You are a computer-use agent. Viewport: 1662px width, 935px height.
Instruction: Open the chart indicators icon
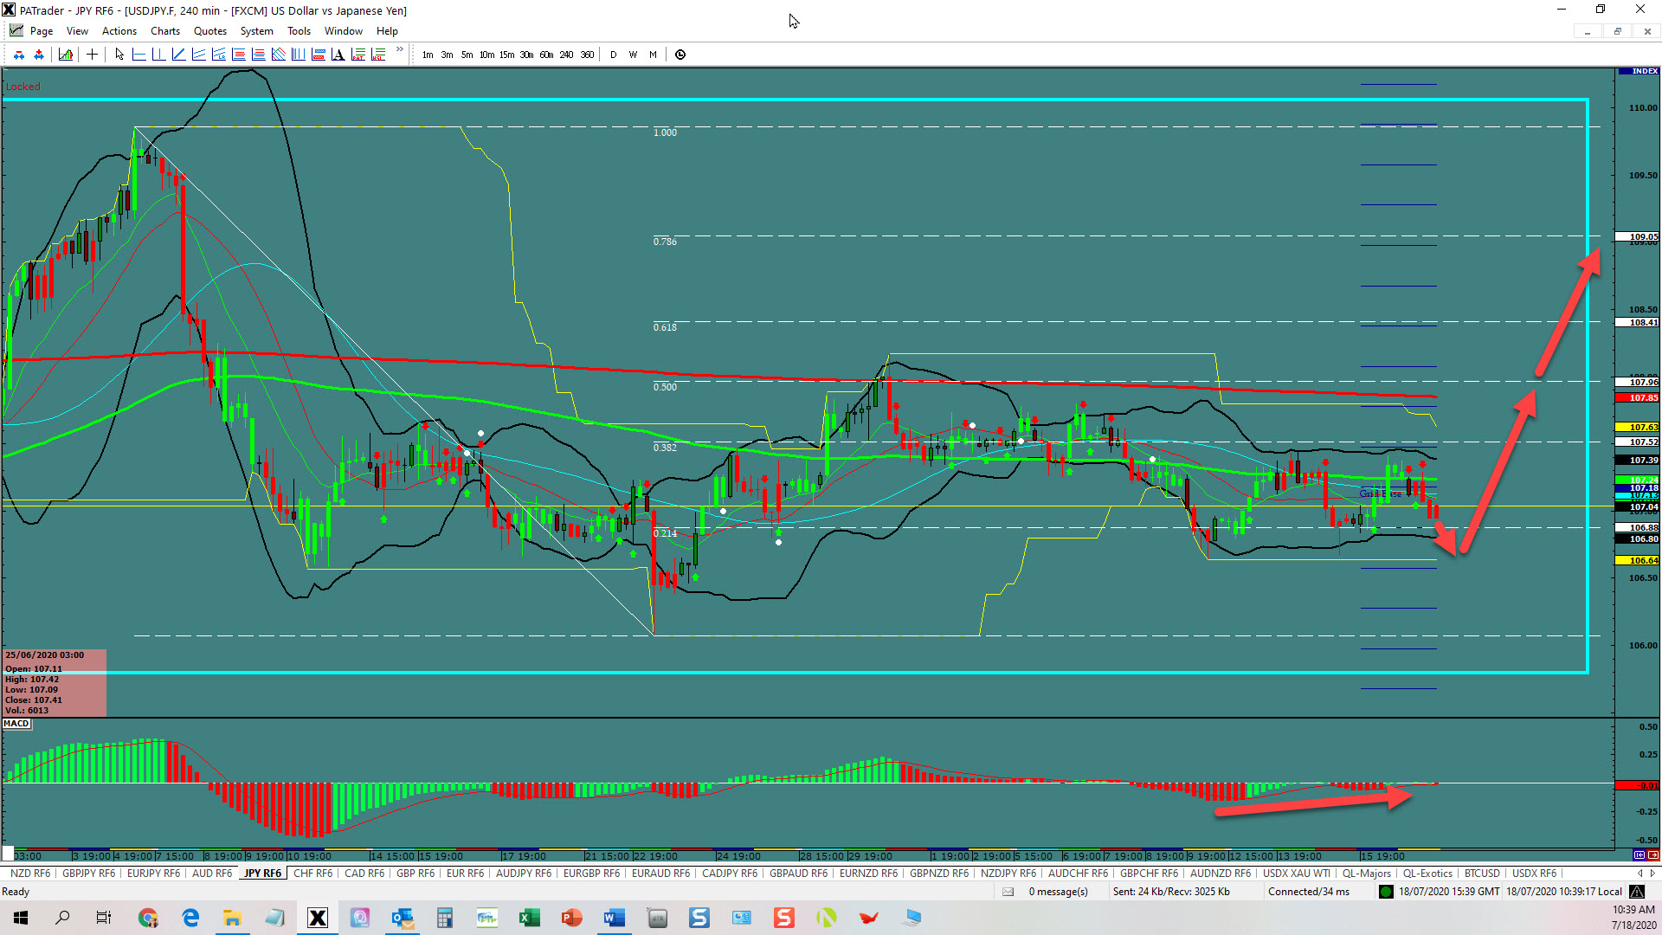(66, 55)
